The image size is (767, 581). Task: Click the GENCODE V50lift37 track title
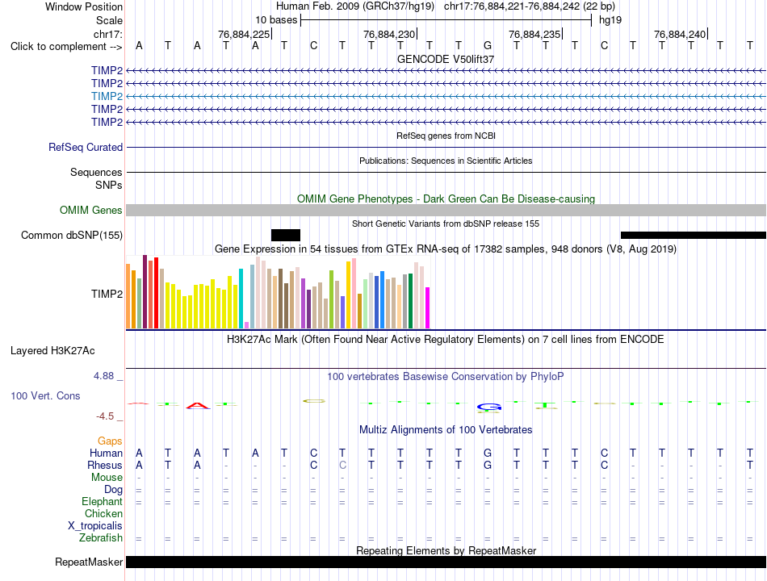pyautogui.click(x=446, y=59)
